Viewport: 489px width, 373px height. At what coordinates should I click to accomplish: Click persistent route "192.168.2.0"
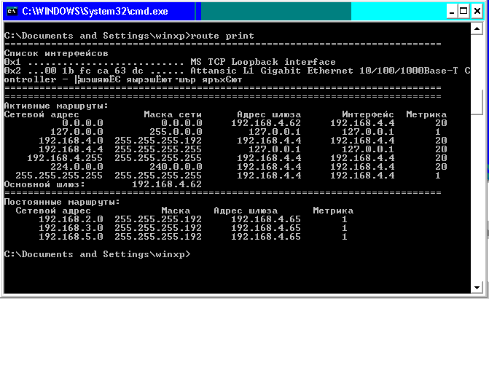[71, 219]
